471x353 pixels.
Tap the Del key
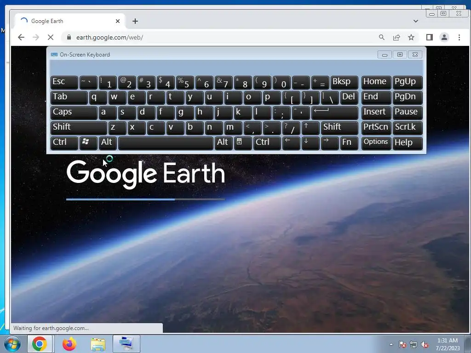pyautogui.click(x=349, y=97)
